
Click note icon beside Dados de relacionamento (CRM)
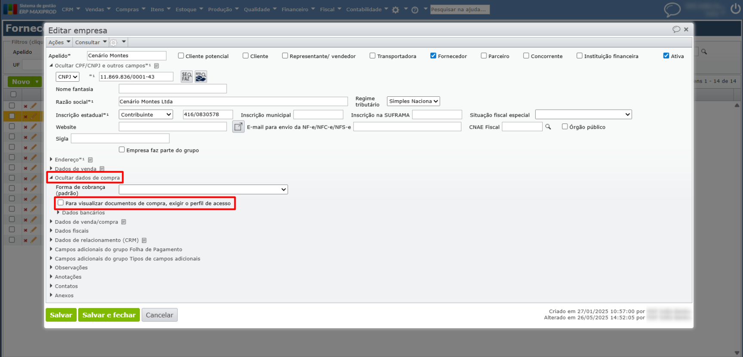click(144, 240)
